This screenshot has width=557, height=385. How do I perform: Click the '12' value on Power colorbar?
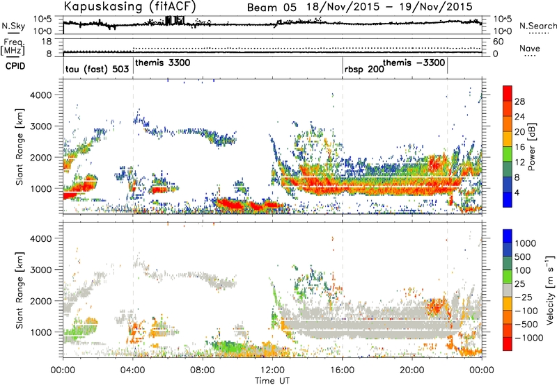pyautogui.click(x=519, y=163)
